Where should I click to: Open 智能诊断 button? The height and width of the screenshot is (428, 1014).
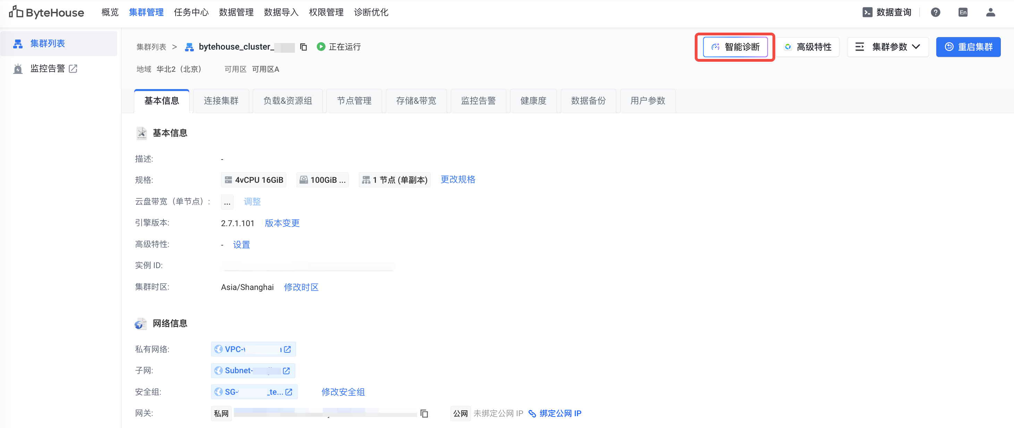click(735, 47)
